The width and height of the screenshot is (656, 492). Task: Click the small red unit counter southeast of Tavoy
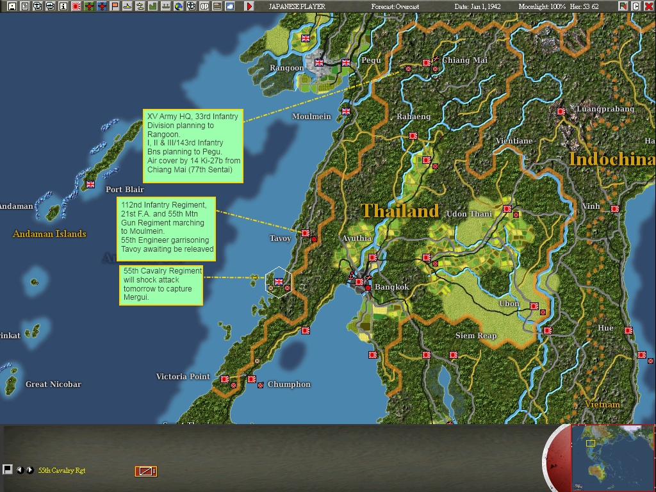314,239
